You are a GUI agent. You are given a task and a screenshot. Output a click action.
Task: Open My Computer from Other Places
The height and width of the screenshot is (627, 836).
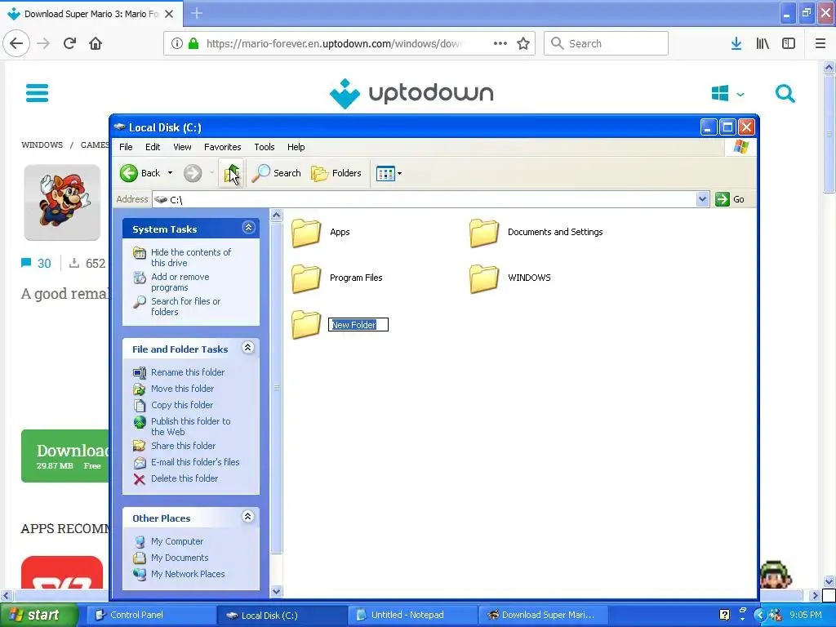point(177,541)
